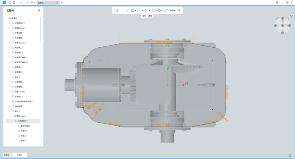Screen dimensions: 295x159
Task: Click the Redo arrow icon
Action: tap(26, 2)
